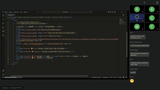Select participant C's video tile
The image size is (160, 90).
(152, 18)
